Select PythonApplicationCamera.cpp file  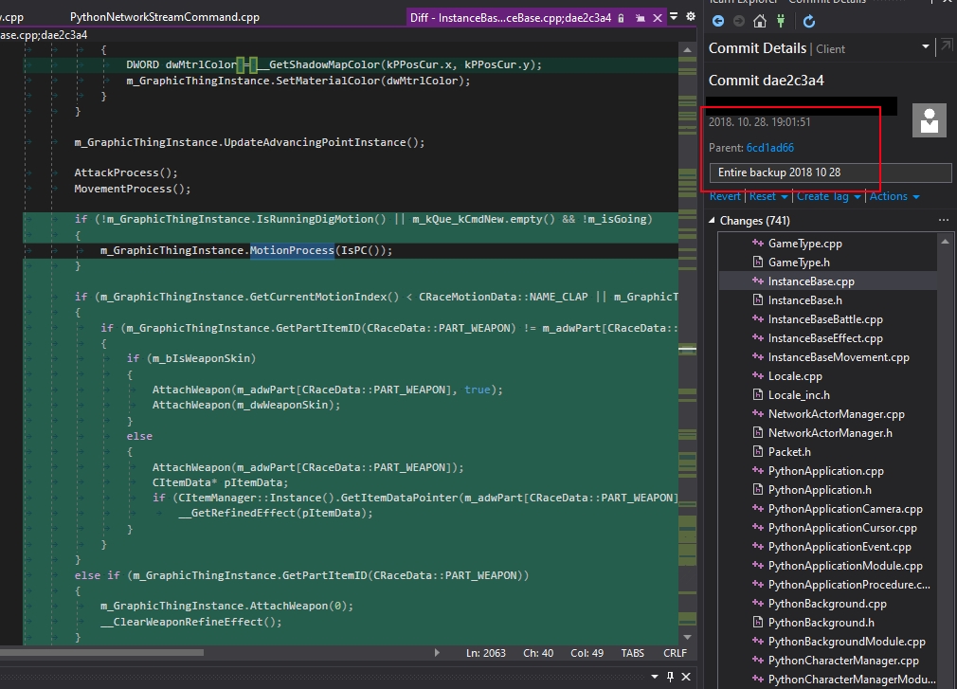tap(844, 509)
